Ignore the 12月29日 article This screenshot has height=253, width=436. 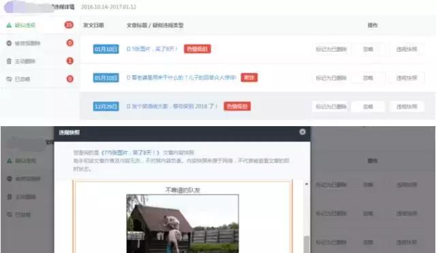pyautogui.click(x=368, y=106)
